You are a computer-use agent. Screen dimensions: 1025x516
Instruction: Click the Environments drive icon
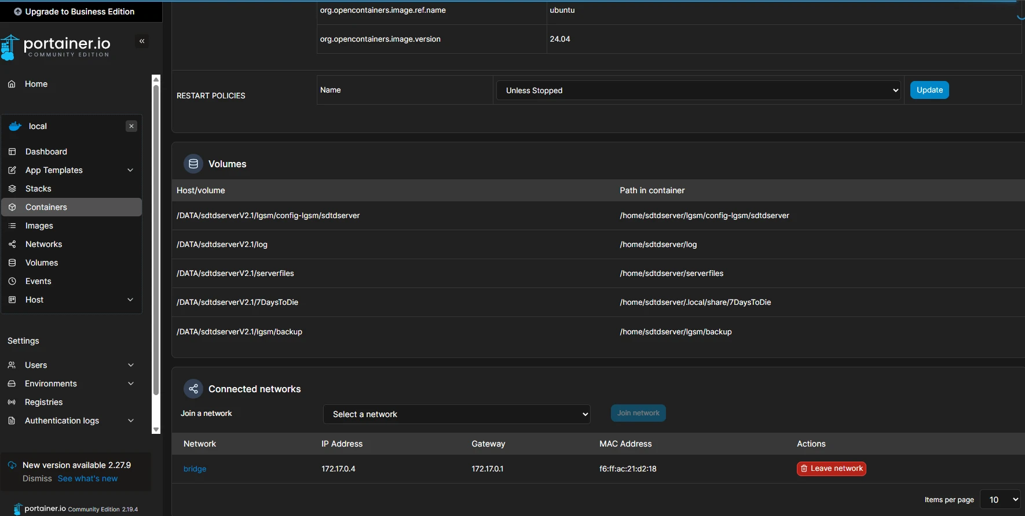click(12, 384)
